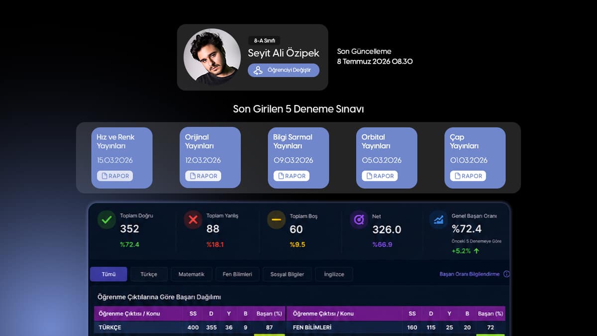Open RAPOR for Orijinal Yayınları

(x=203, y=176)
